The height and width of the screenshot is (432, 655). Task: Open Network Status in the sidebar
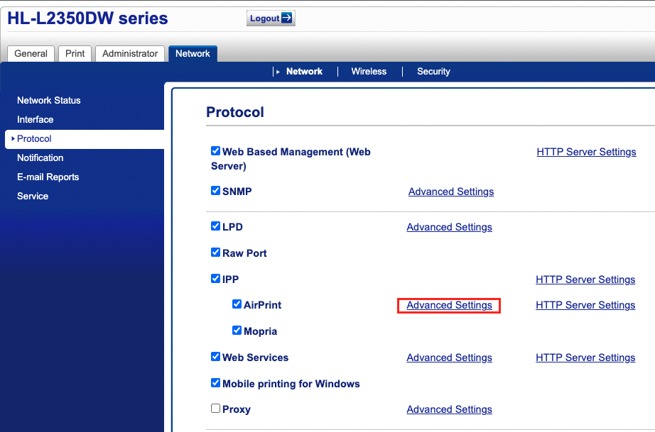[x=49, y=101]
